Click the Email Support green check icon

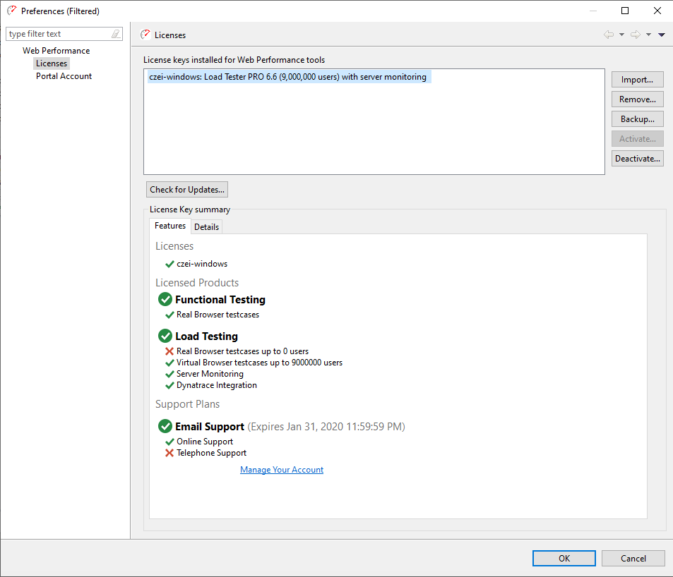[165, 426]
